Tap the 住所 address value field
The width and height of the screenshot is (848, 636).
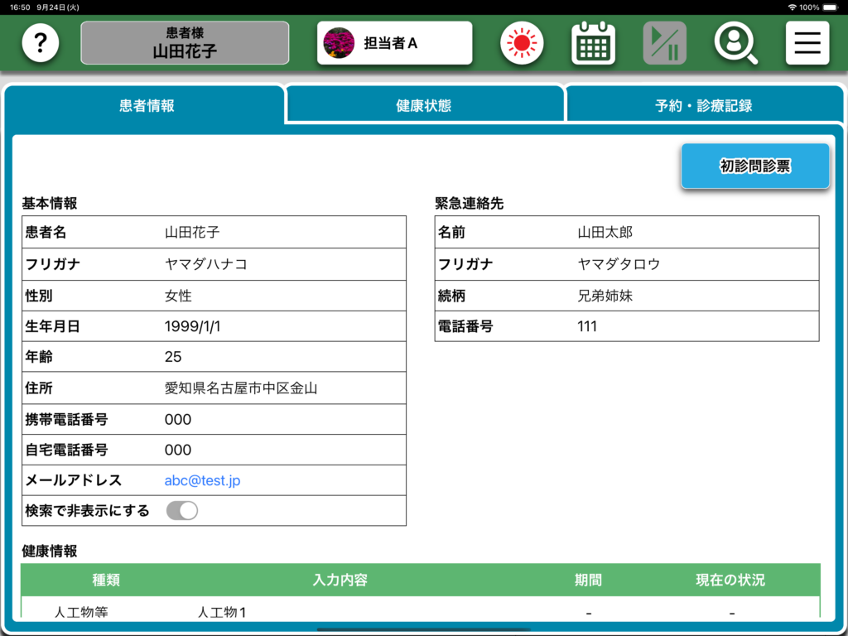point(241,388)
